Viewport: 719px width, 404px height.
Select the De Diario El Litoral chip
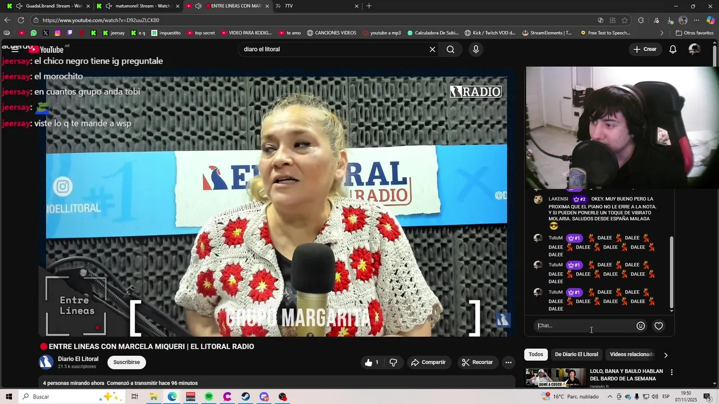pos(576,355)
